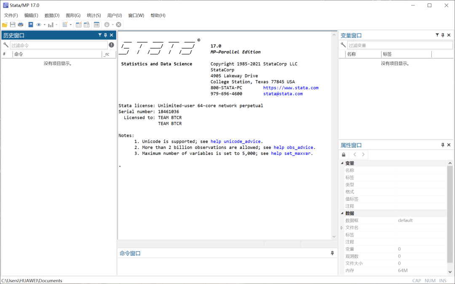Image resolution: width=455 pixels, height=284 pixels.
Task: Click into the 过滤命令 filter field
Action: coord(59,45)
